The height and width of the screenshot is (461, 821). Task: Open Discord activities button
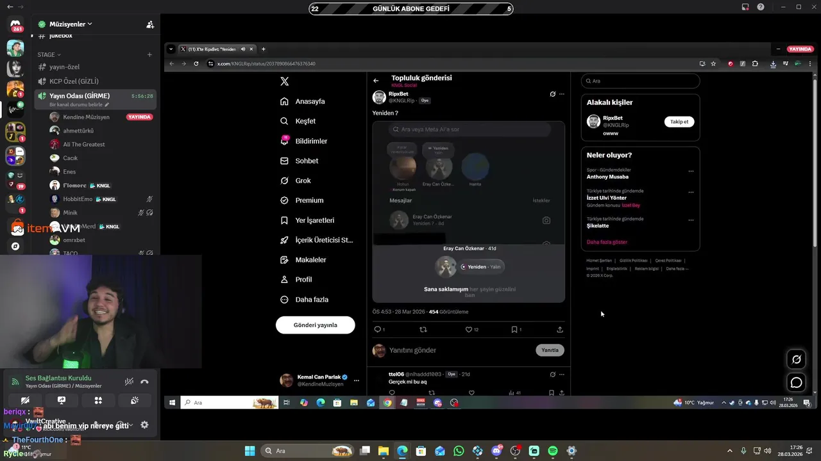coord(98,400)
